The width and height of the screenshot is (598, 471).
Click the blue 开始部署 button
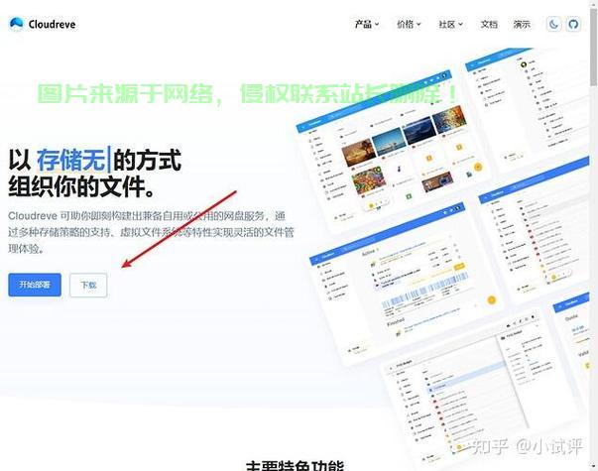tap(35, 285)
